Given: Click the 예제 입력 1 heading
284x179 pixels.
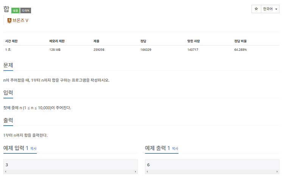Looking at the screenshot, I should click(x=16, y=148).
